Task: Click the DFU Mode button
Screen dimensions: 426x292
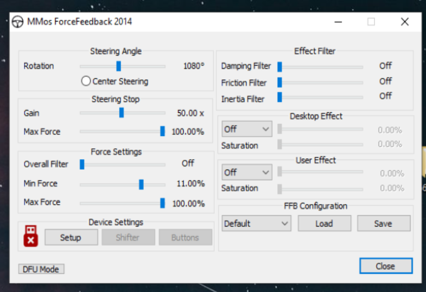Action: (x=41, y=269)
